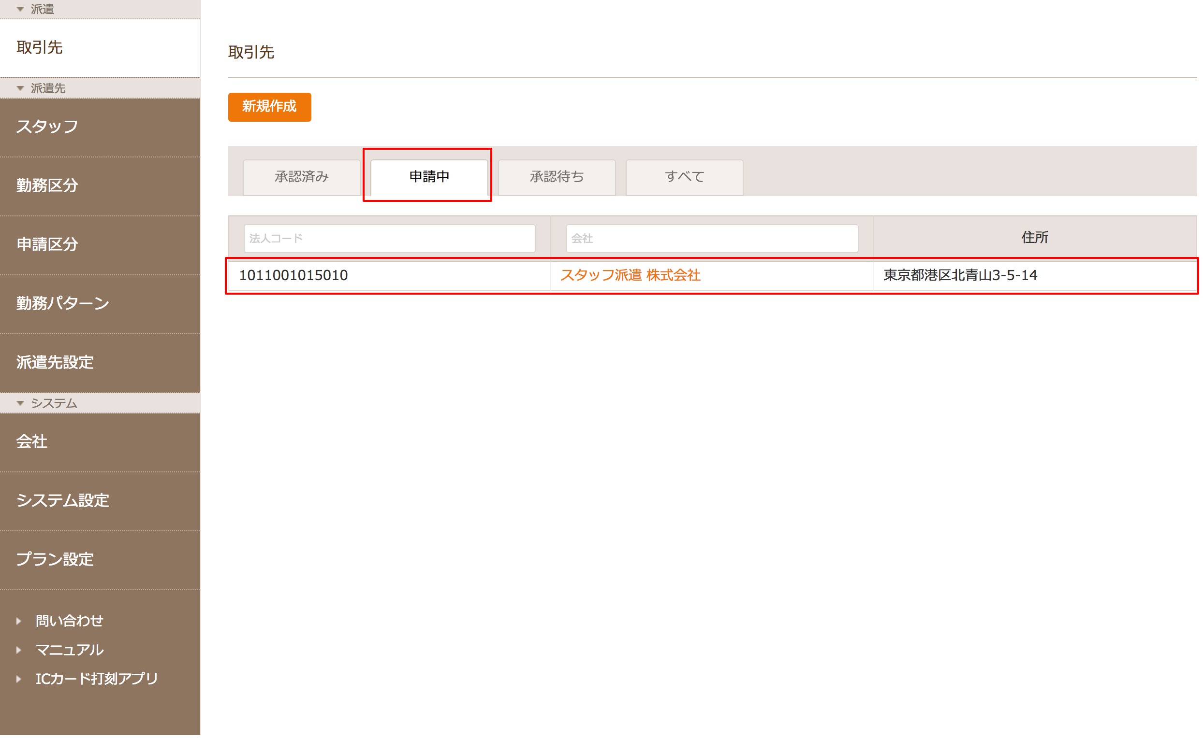Click the 派遣先 section header label

click(48, 88)
